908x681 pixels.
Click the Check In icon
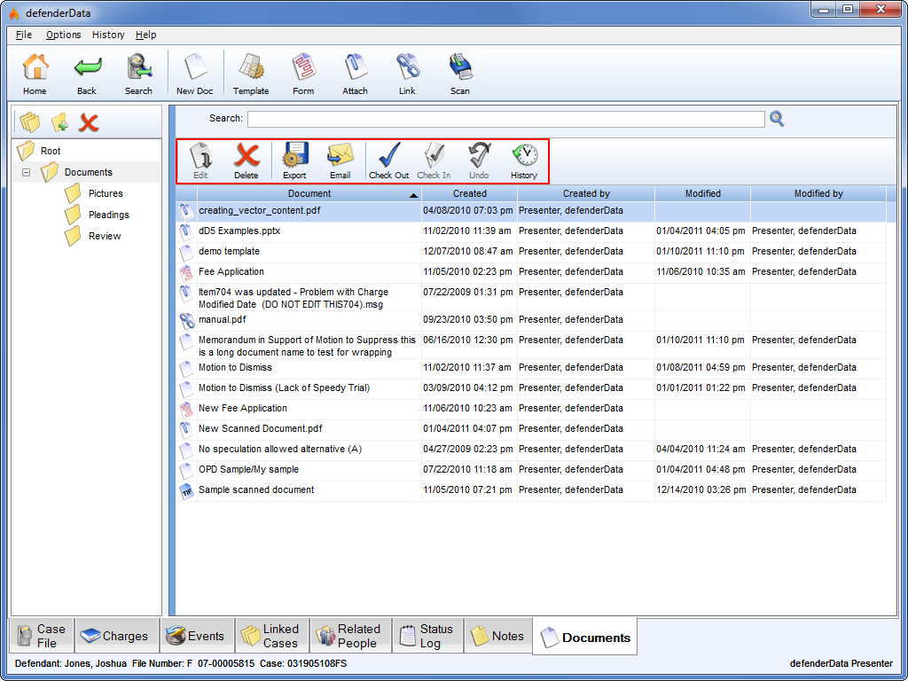pos(434,161)
